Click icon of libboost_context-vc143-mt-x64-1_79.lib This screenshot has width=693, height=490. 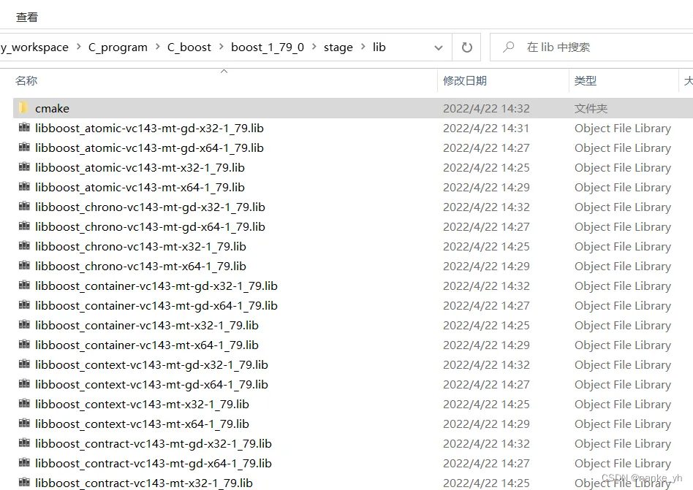[24, 424]
